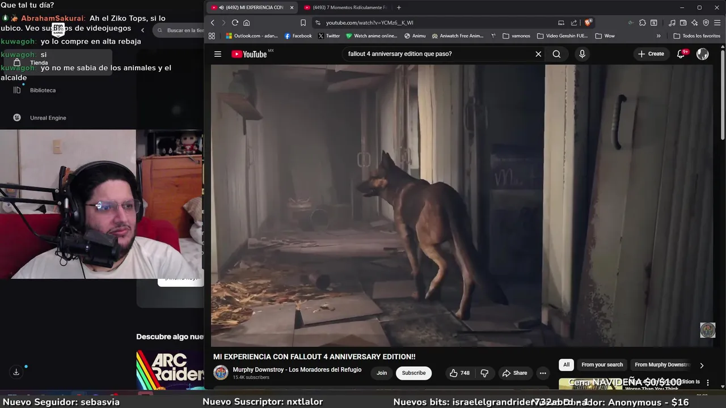Open the apps grid icon in the bookmarks bar

pos(212,36)
